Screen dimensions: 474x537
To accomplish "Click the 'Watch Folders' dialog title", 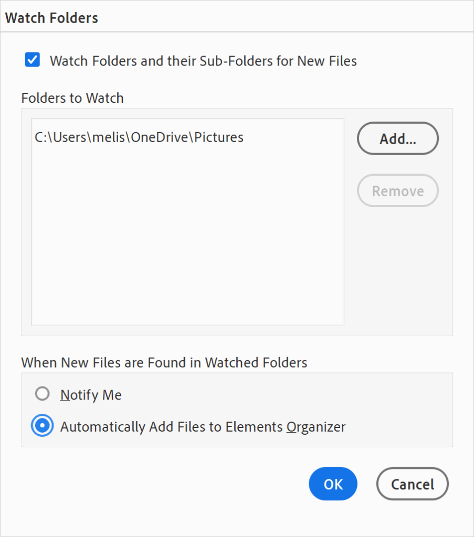I will (51, 18).
